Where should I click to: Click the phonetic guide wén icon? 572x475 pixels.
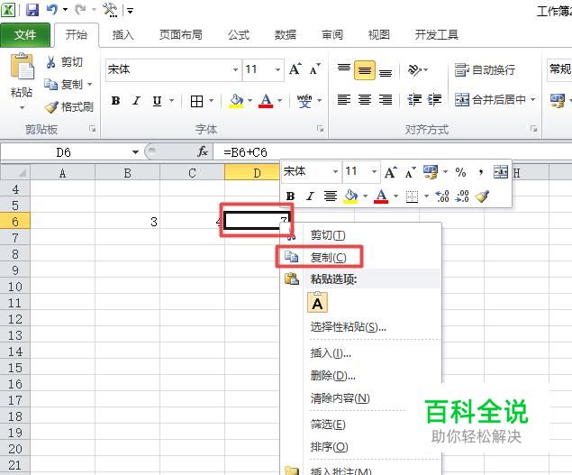pos(304,101)
